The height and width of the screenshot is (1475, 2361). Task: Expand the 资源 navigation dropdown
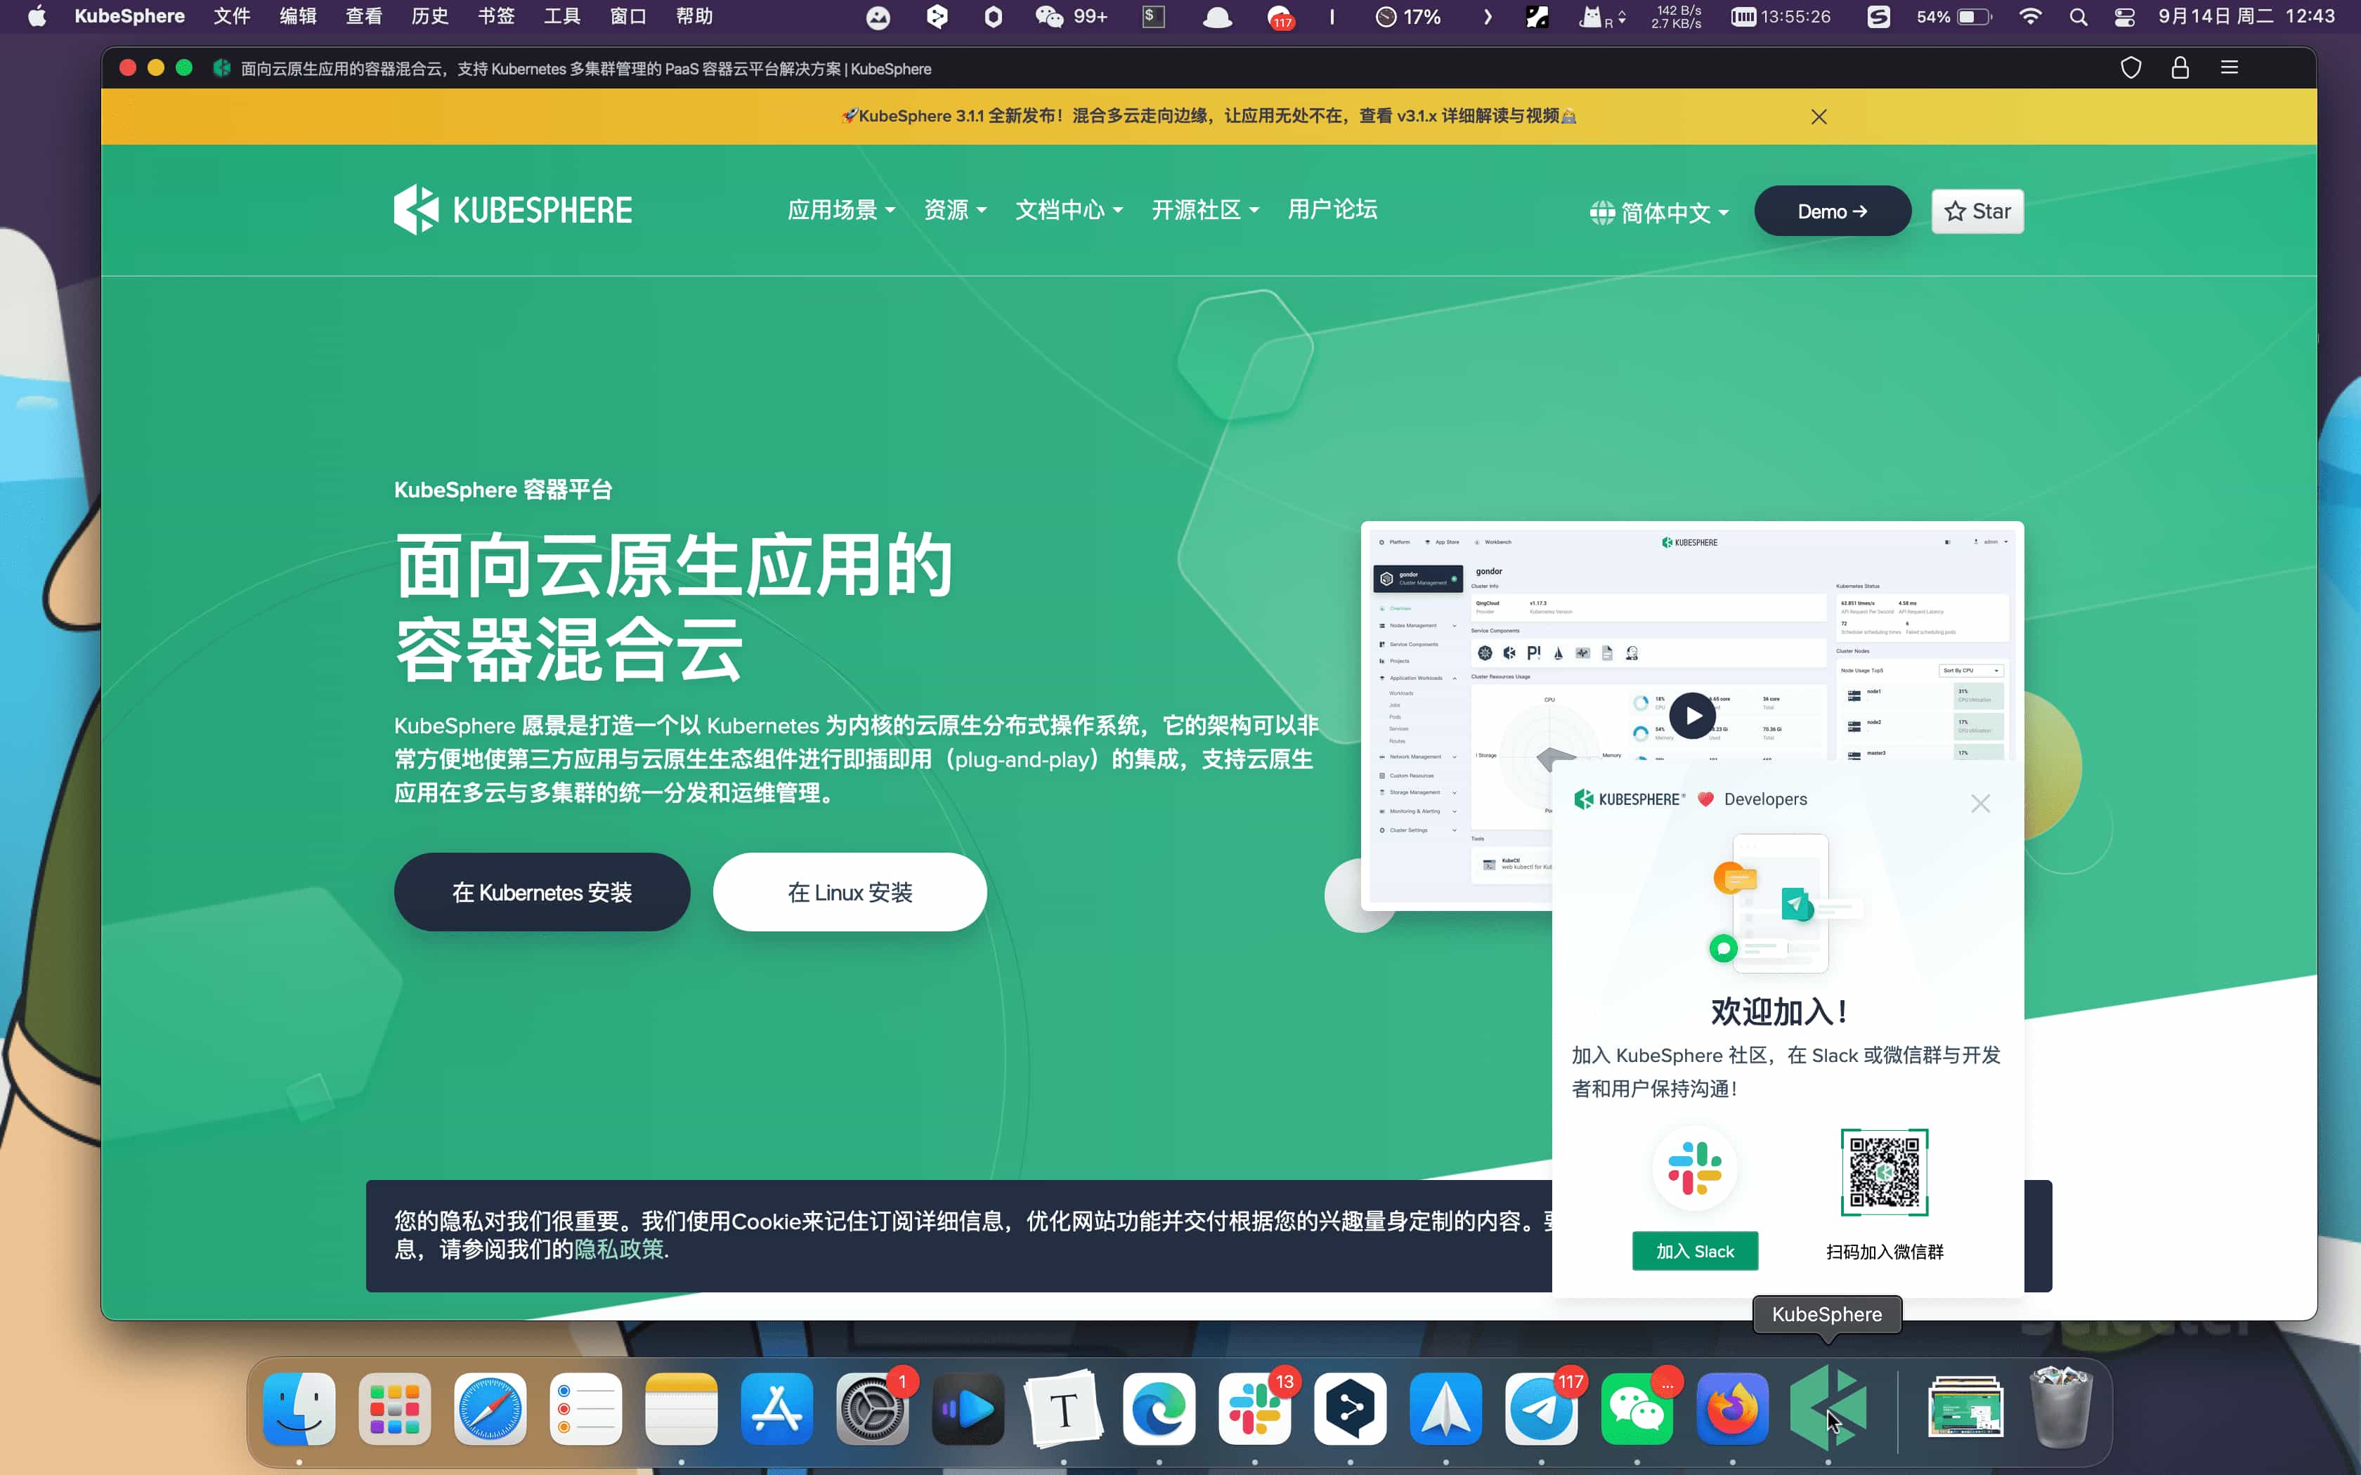point(955,210)
